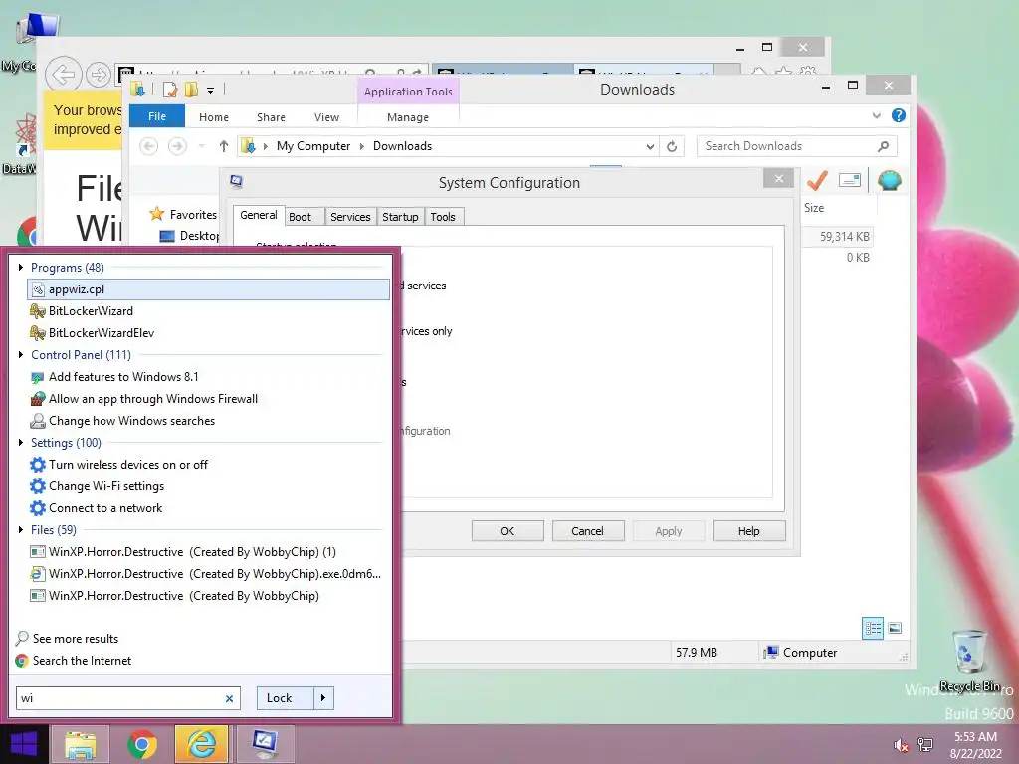Screen dimensions: 1019x764
Task: Click the search text field containing 'wi'
Action: pos(120,698)
